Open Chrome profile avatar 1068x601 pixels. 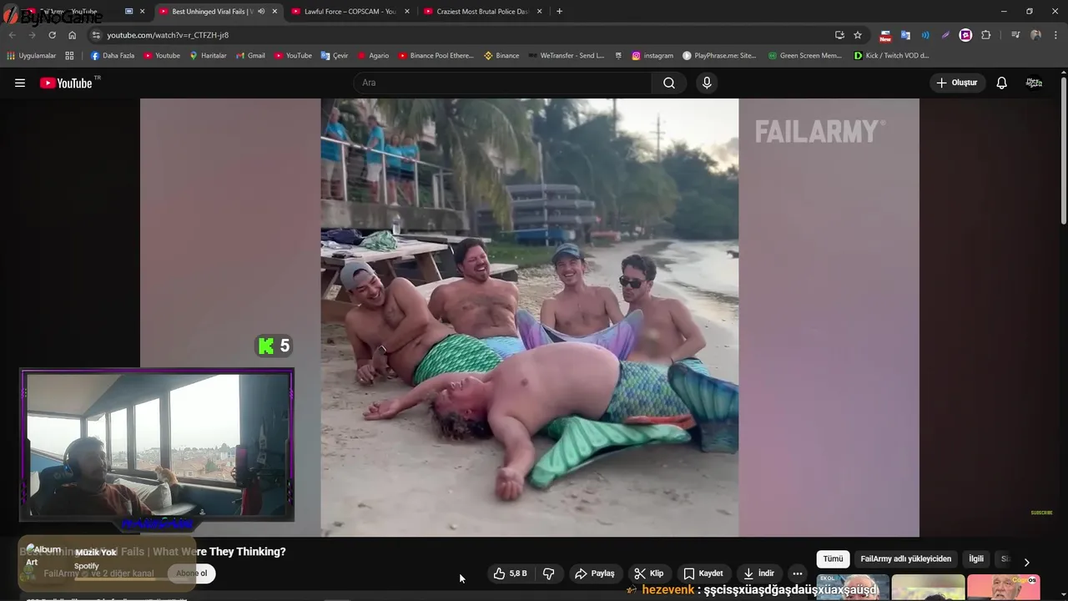point(1035,35)
